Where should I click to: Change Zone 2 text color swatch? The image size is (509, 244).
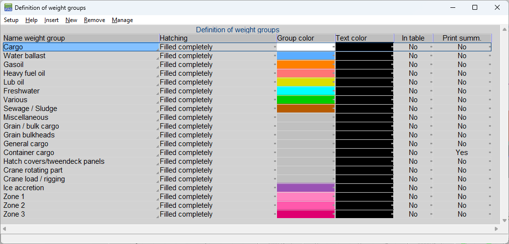(x=364, y=205)
